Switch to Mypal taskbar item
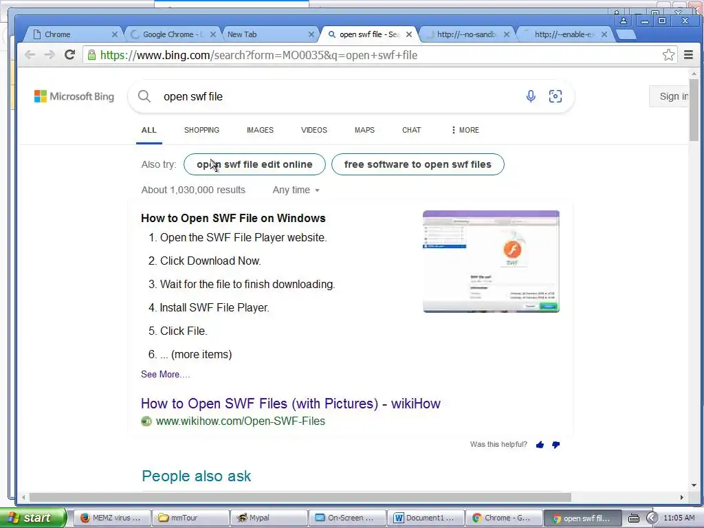 tap(269, 518)
